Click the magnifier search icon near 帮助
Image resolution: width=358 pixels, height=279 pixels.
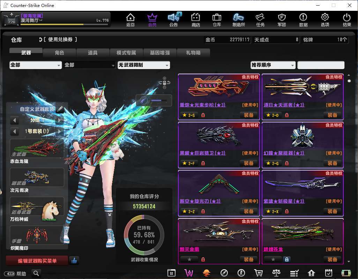coord(36,273)
